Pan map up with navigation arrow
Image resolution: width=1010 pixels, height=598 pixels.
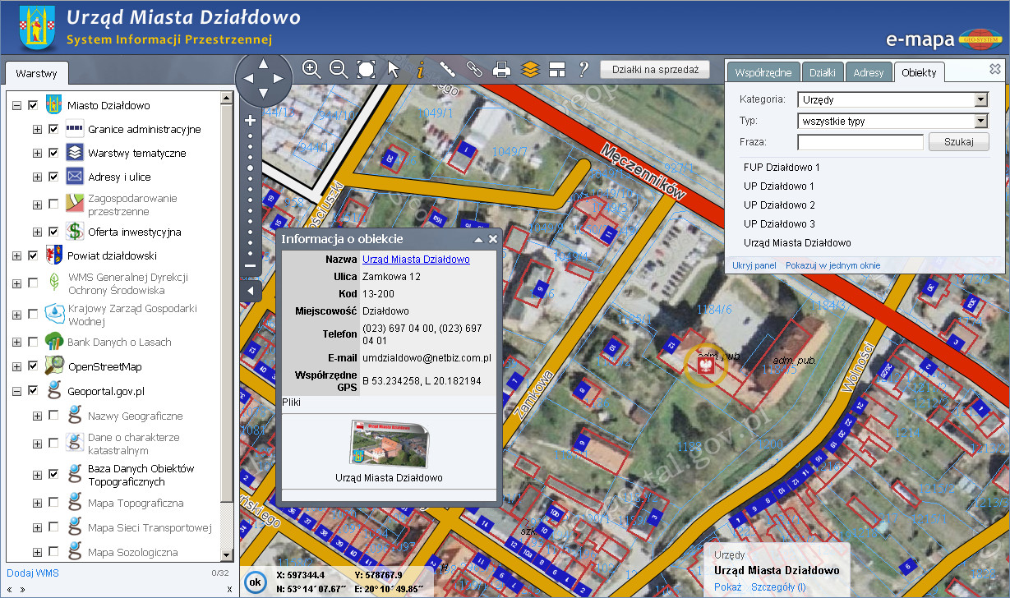[x=263, y=62]
